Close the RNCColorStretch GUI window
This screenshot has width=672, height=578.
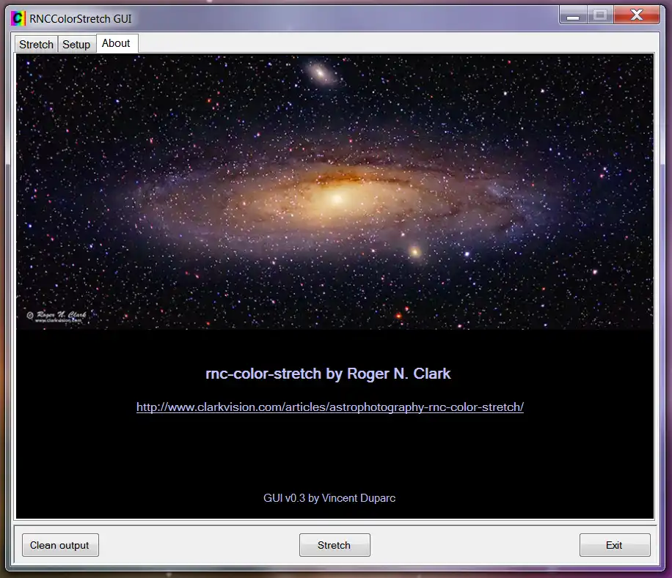pyautogui.click(x=637, y=15)
